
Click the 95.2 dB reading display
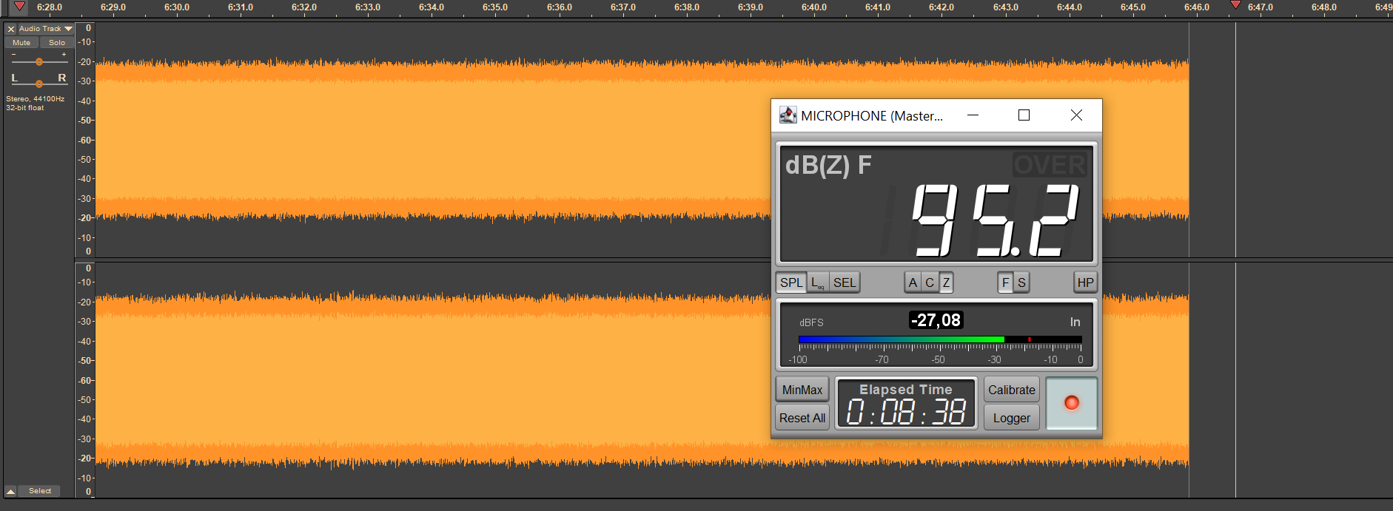click(996, 220)
